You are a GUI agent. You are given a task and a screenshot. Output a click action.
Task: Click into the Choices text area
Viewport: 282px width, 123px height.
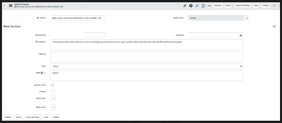147,57
